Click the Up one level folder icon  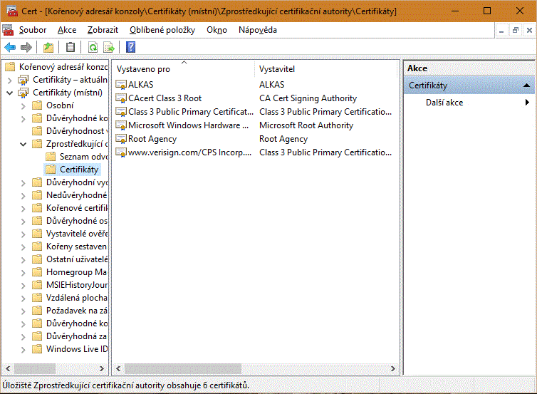point(48,48)
